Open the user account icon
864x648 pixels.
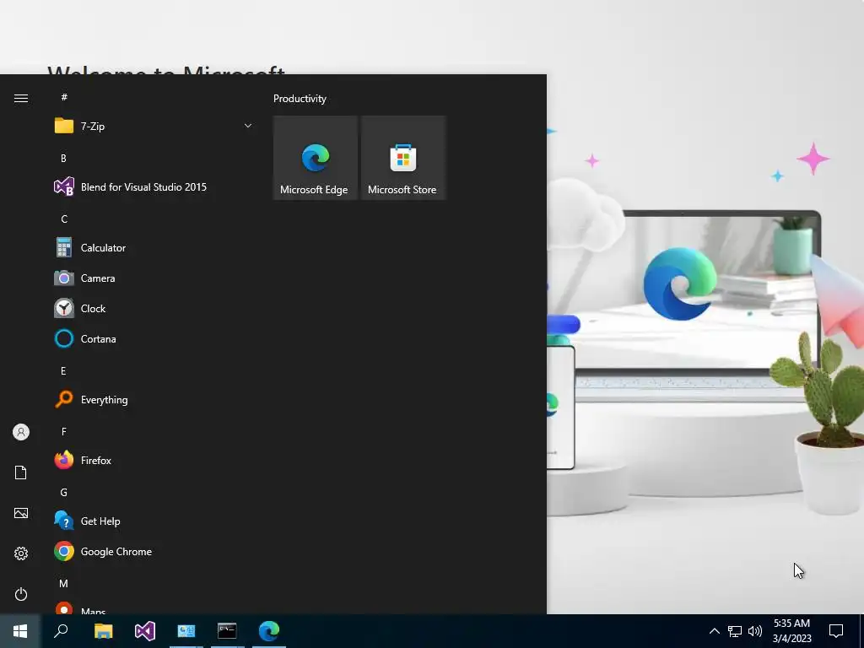(21, 432)
